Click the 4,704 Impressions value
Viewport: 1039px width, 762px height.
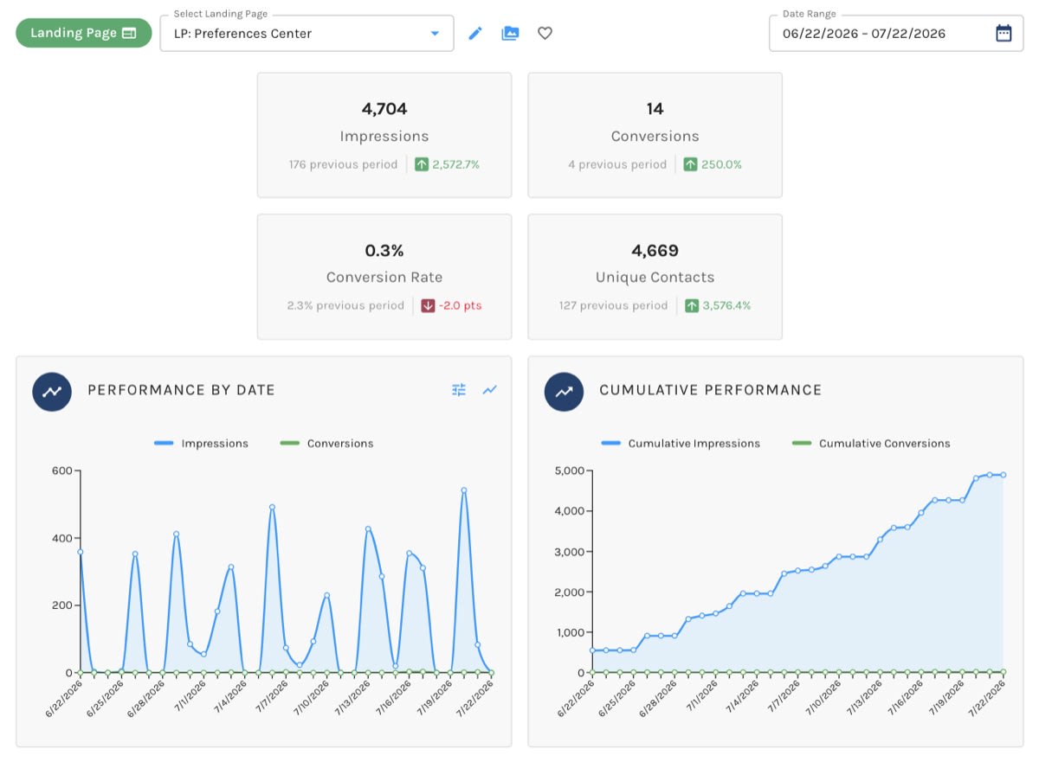coord(384,109)
